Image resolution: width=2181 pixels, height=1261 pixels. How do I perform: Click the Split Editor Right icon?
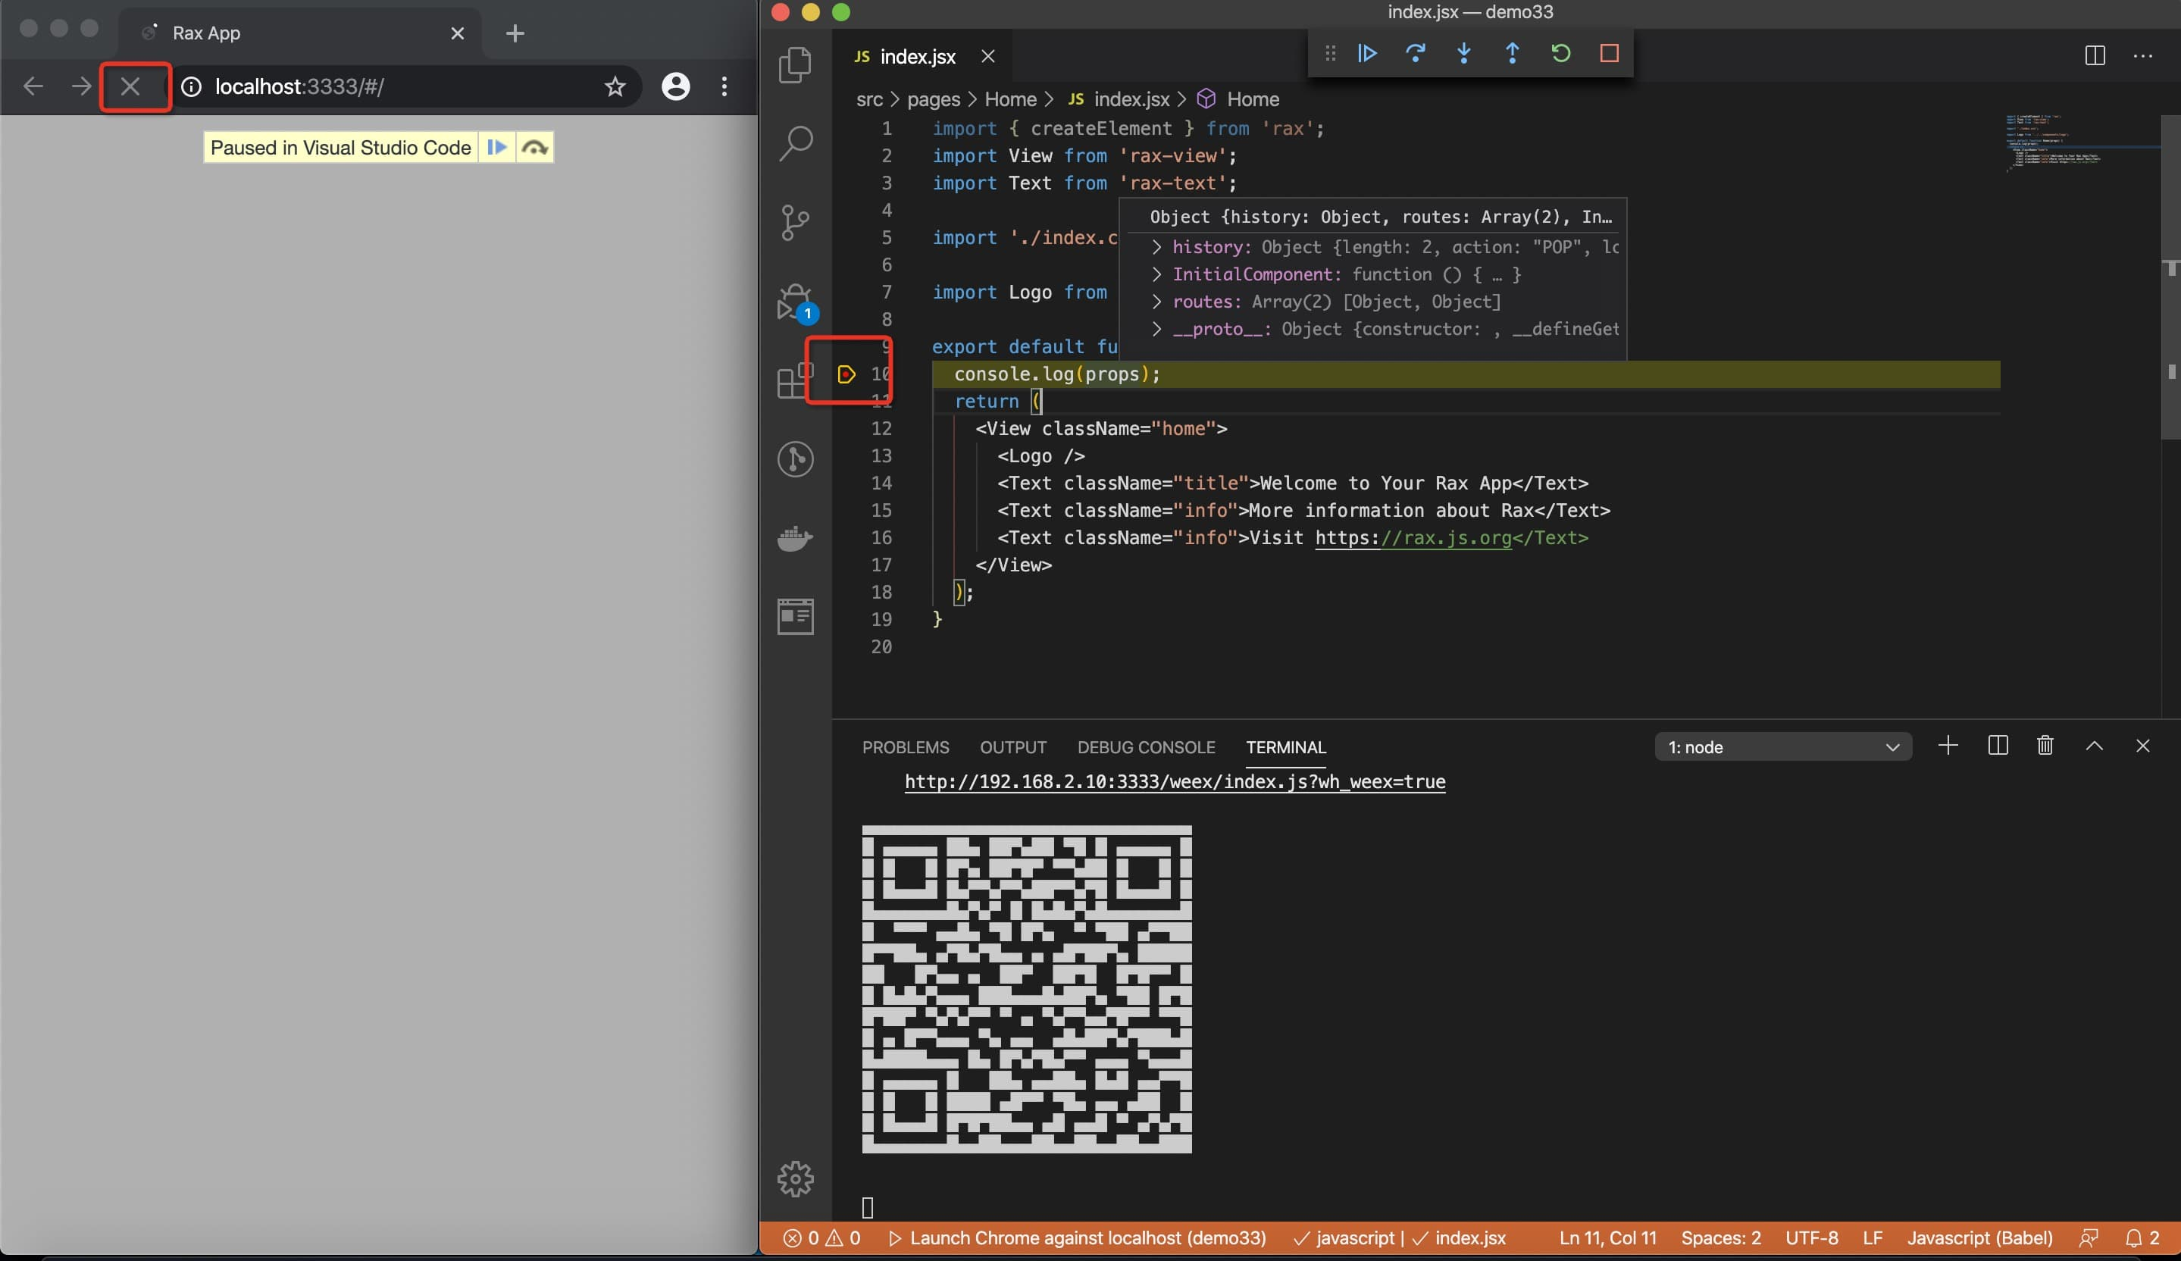tap(2095, 56)
